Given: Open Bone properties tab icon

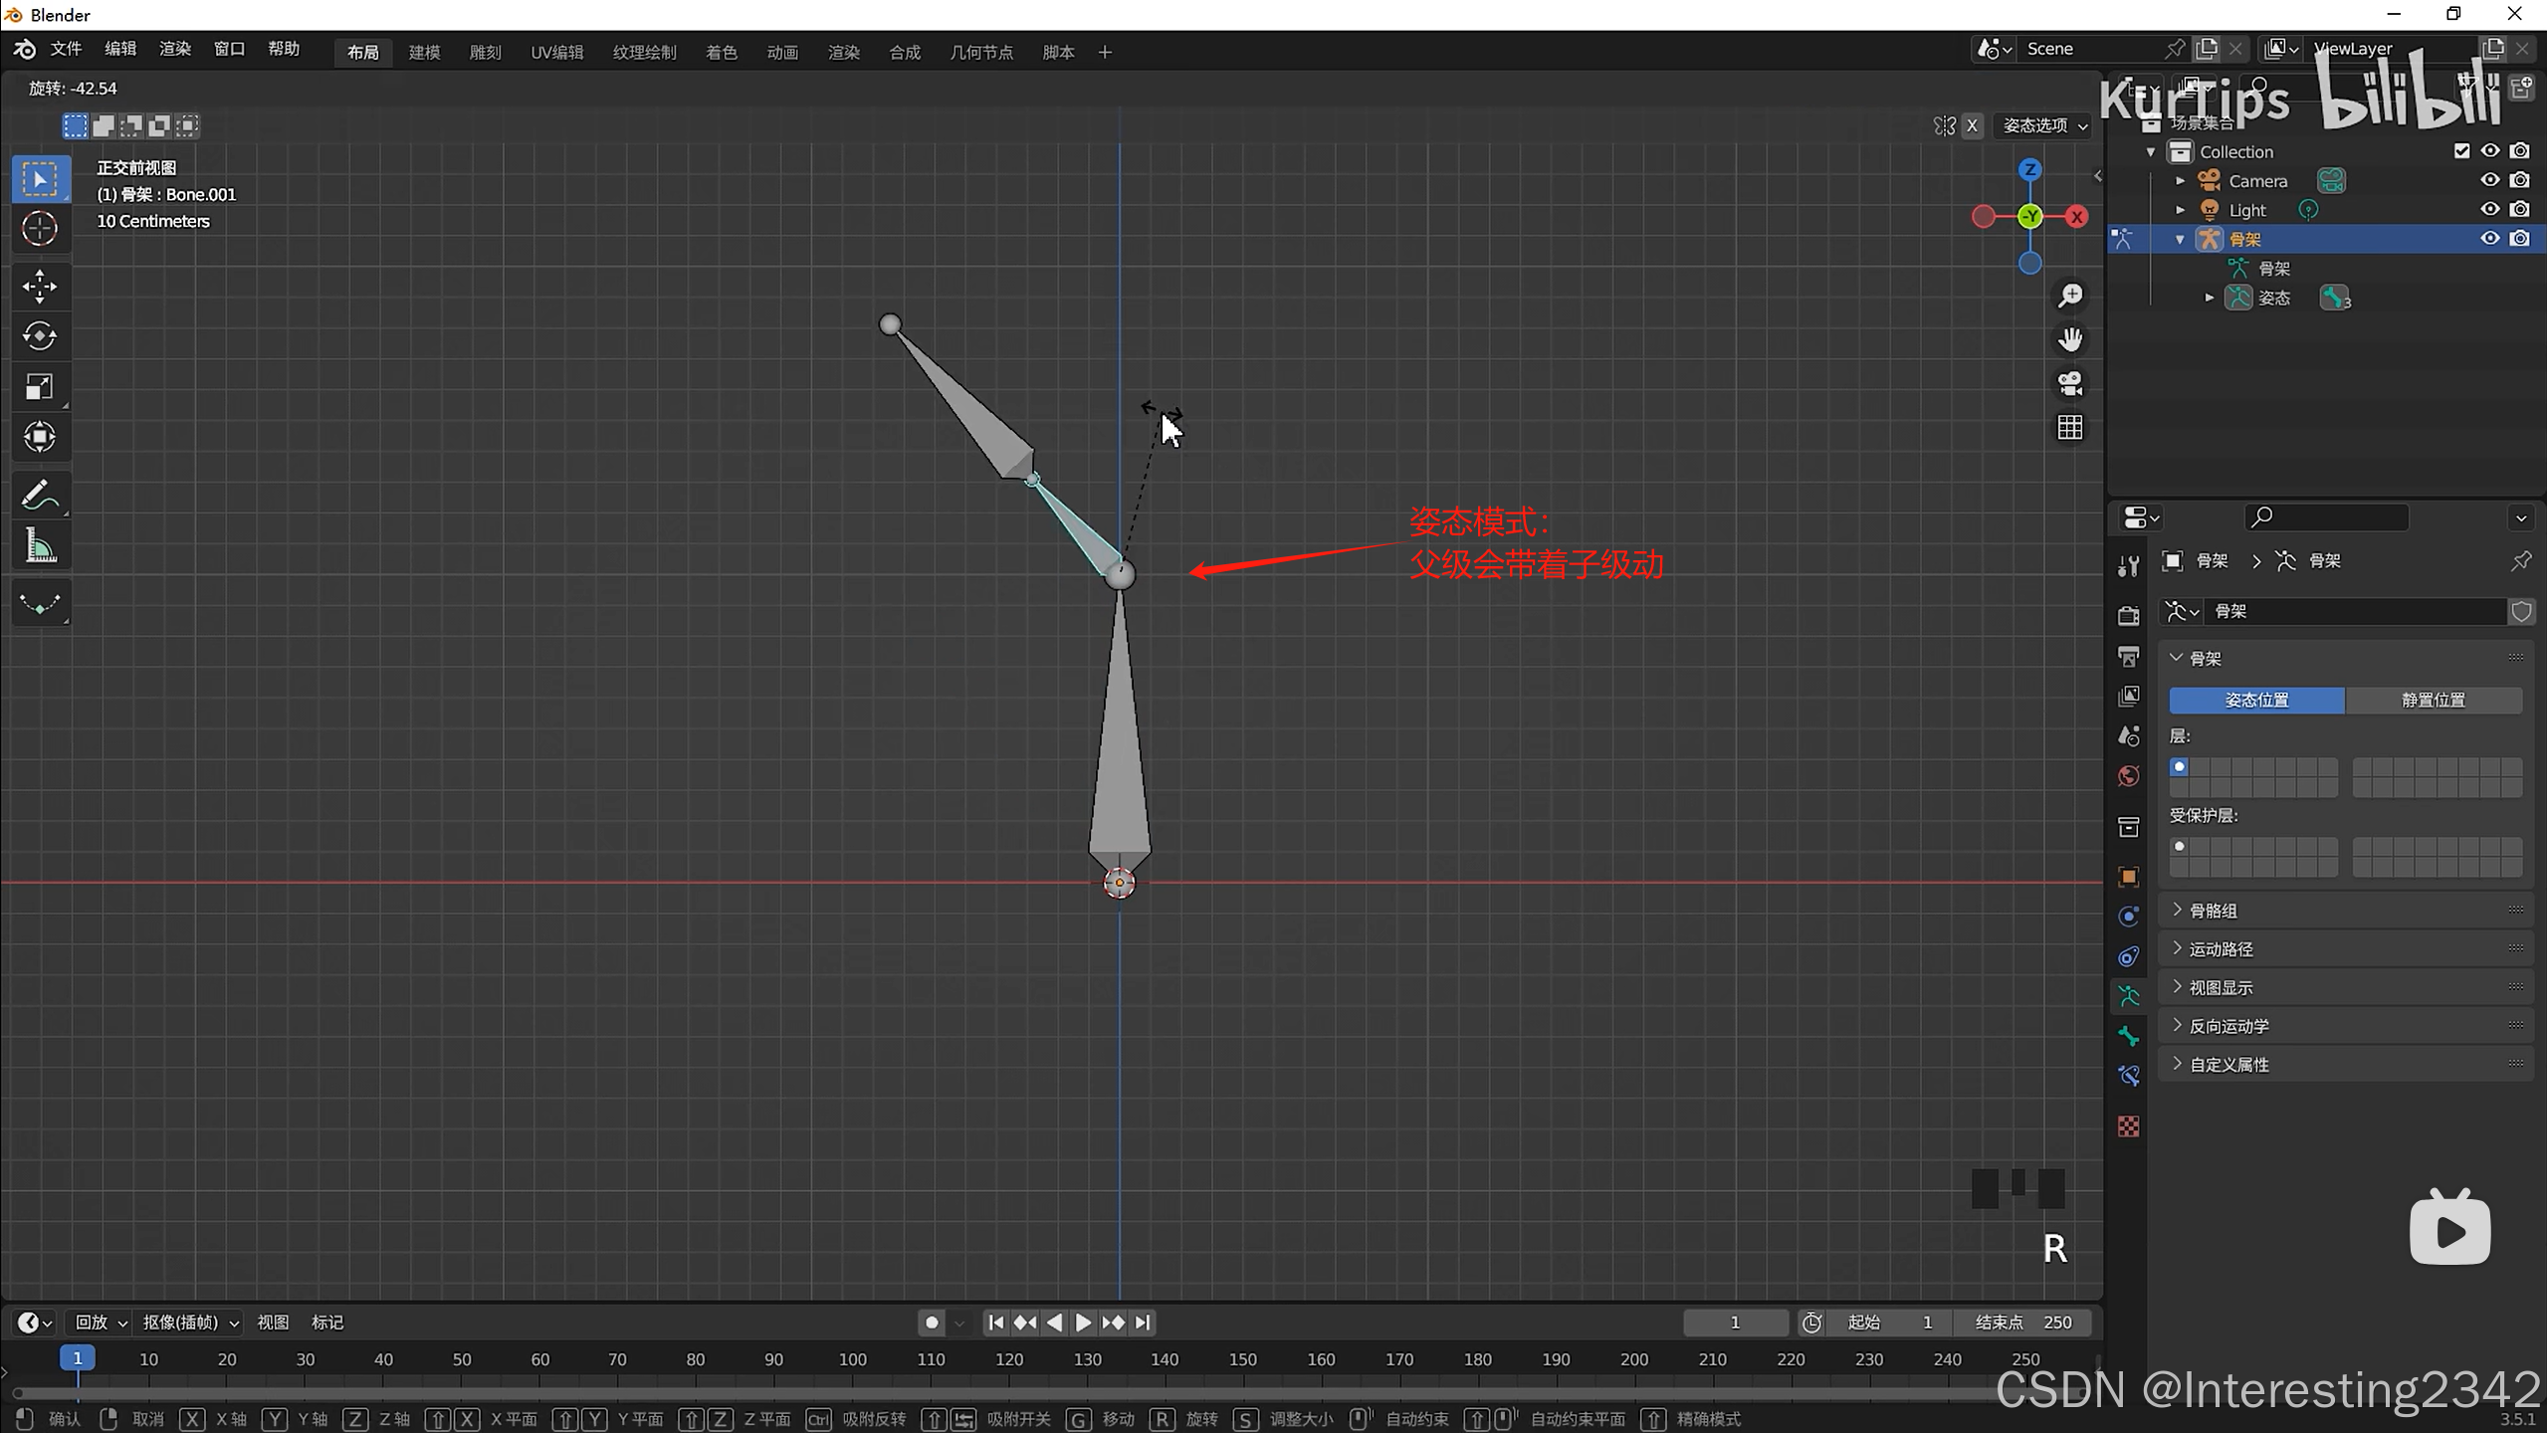Looking at the screenshot, I should point(2129,1036).
